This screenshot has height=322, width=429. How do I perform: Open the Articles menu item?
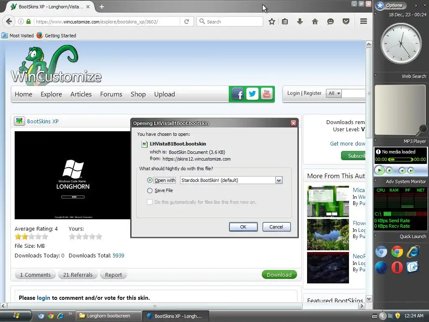81,94
